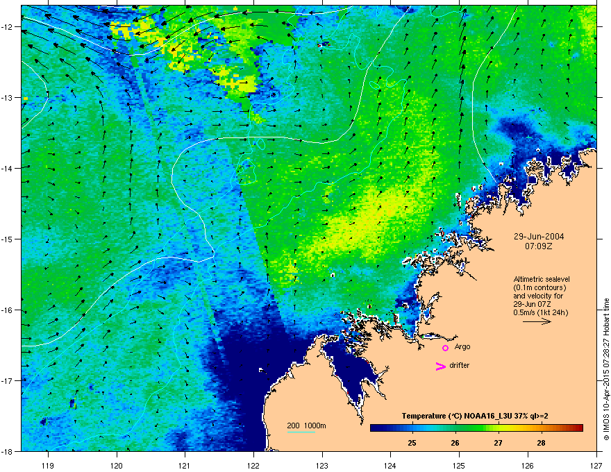Screen dimensions: 611x472
Task: Click longitude axis label 124
Action: pos(390,465)
